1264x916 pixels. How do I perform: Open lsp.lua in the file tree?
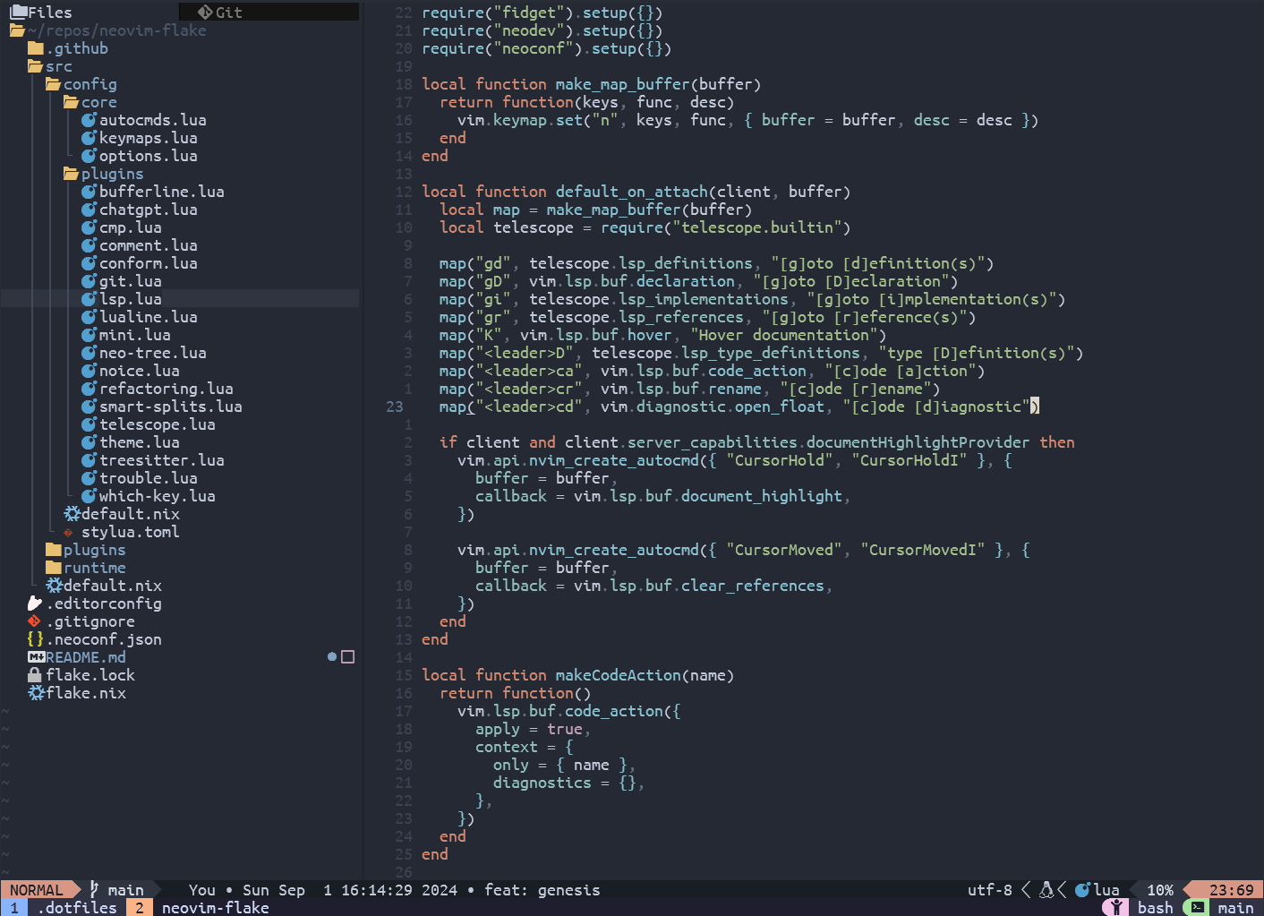coord(131,299)
